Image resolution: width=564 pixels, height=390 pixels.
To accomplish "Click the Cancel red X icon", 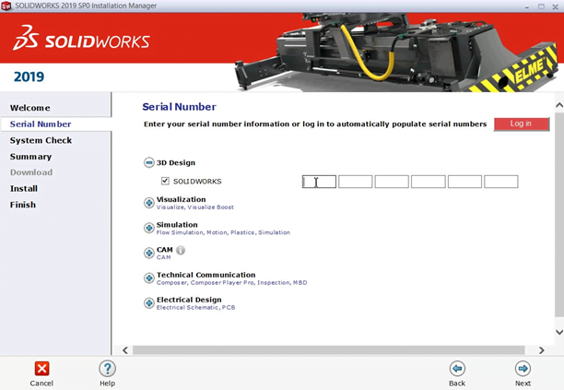I will click(41, 369).
